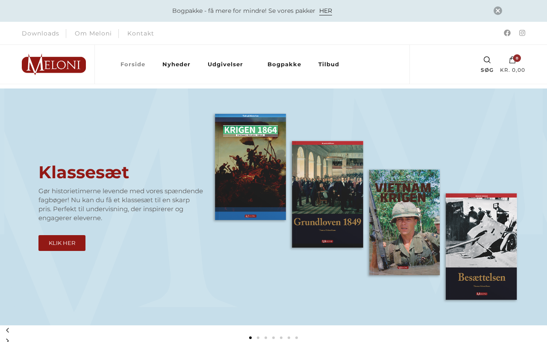Select the fifth slider pagination dot
The width and height of the screenshot is (547, 342).
[281, 338]
